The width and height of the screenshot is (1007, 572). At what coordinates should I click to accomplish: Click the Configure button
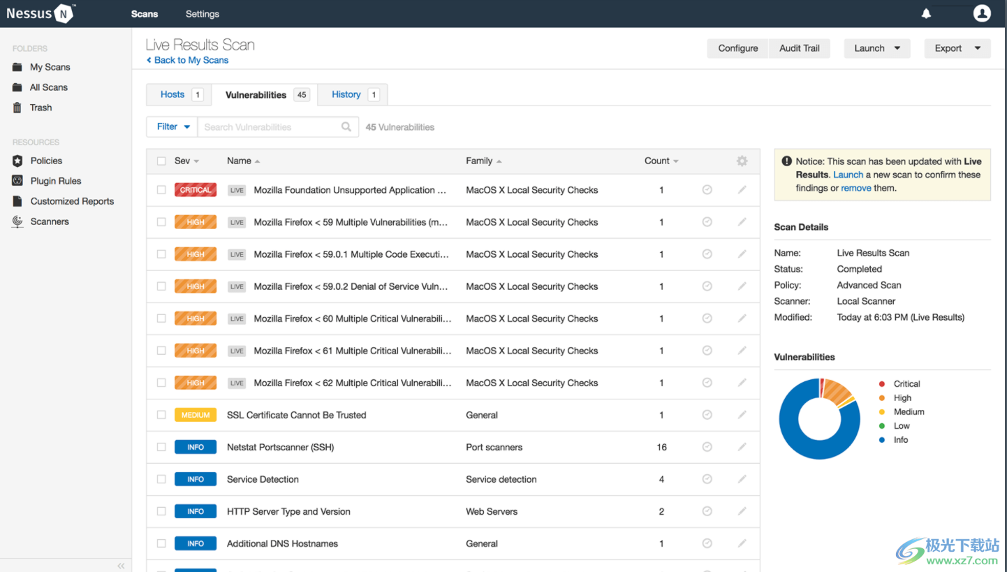pyautogui.click(x=737, y=48)
